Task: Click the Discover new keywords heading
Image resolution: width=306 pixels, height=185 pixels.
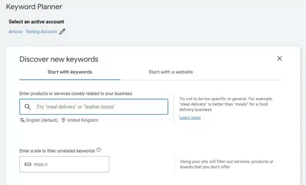Action: pos(59,59)
